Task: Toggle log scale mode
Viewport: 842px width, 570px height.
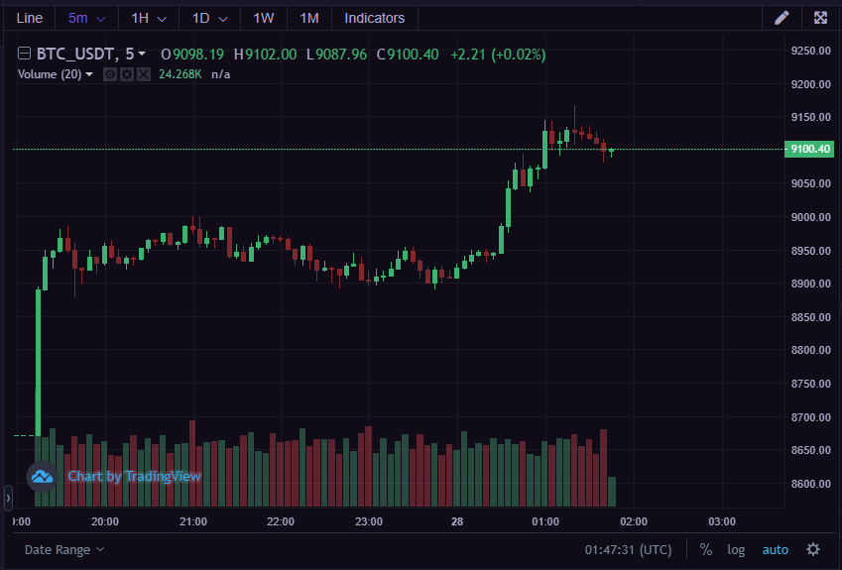Action: point(736,550)
